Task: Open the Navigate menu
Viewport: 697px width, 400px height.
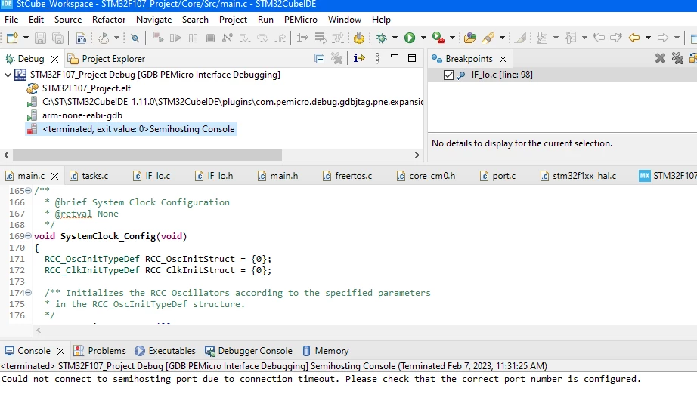Action: pos(153,20)
